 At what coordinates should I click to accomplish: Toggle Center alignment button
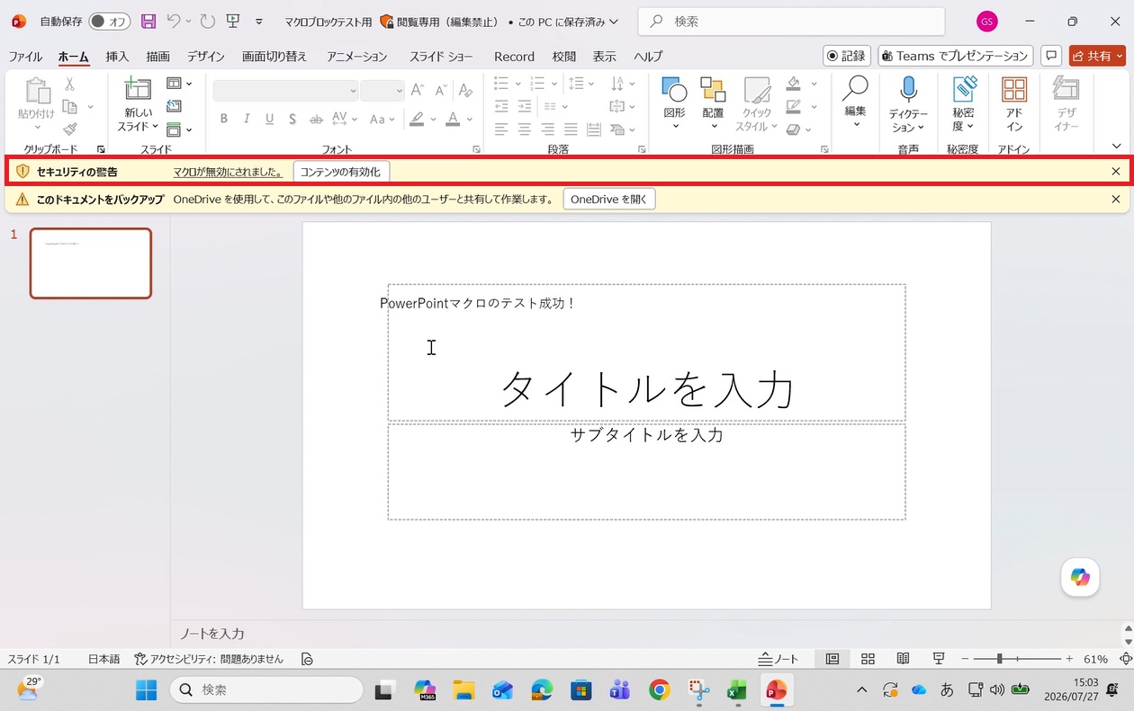(525, 129)
